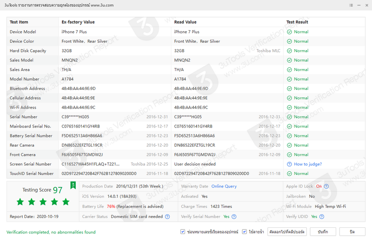The width and height of the screenshot is (372, 244).
Task: Select Toshiba MLC text in capacity row
Action: point(268,51)
